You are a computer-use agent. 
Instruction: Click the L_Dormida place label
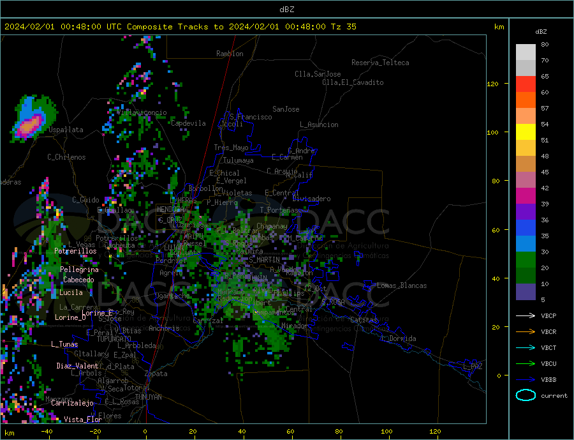401,338
